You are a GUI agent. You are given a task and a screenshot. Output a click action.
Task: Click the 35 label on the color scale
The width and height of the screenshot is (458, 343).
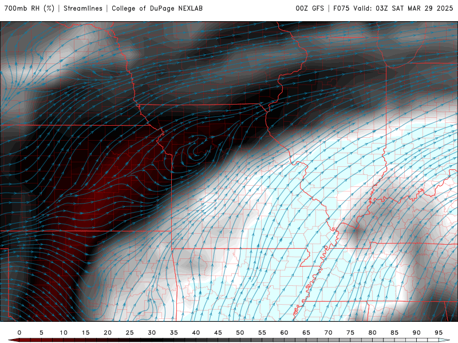pyautogui.click(x=173, y=333)
